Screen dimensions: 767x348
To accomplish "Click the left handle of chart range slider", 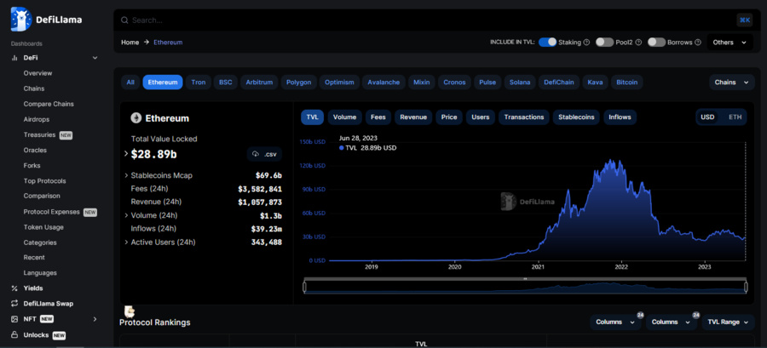I will pyautogui.click(x=305, y=287).
